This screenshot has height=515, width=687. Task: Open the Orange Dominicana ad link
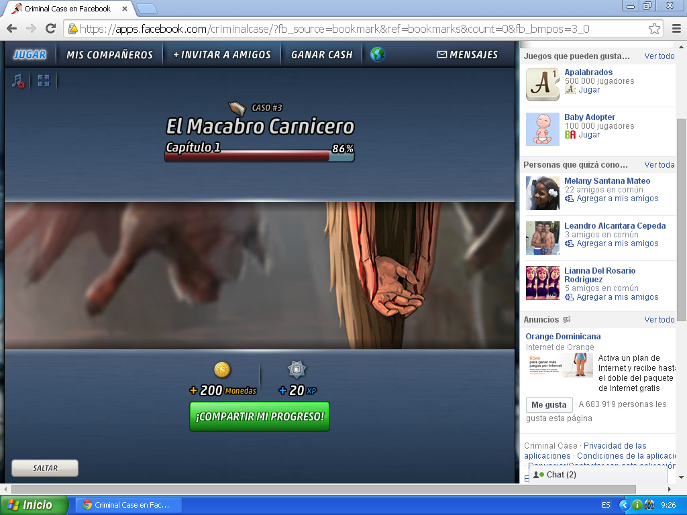pyautogui.click(x=563, y=337)
